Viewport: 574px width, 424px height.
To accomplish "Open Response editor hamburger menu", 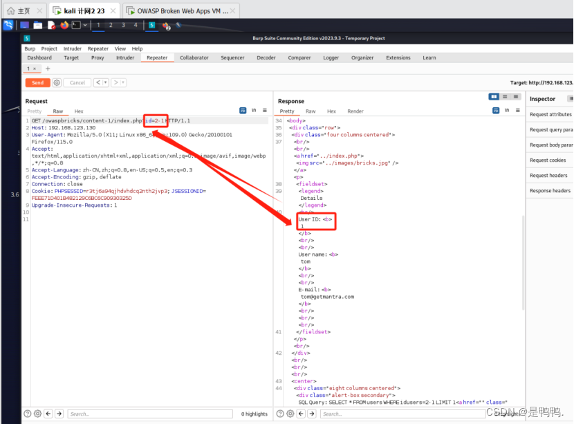I will coord(517,111).
